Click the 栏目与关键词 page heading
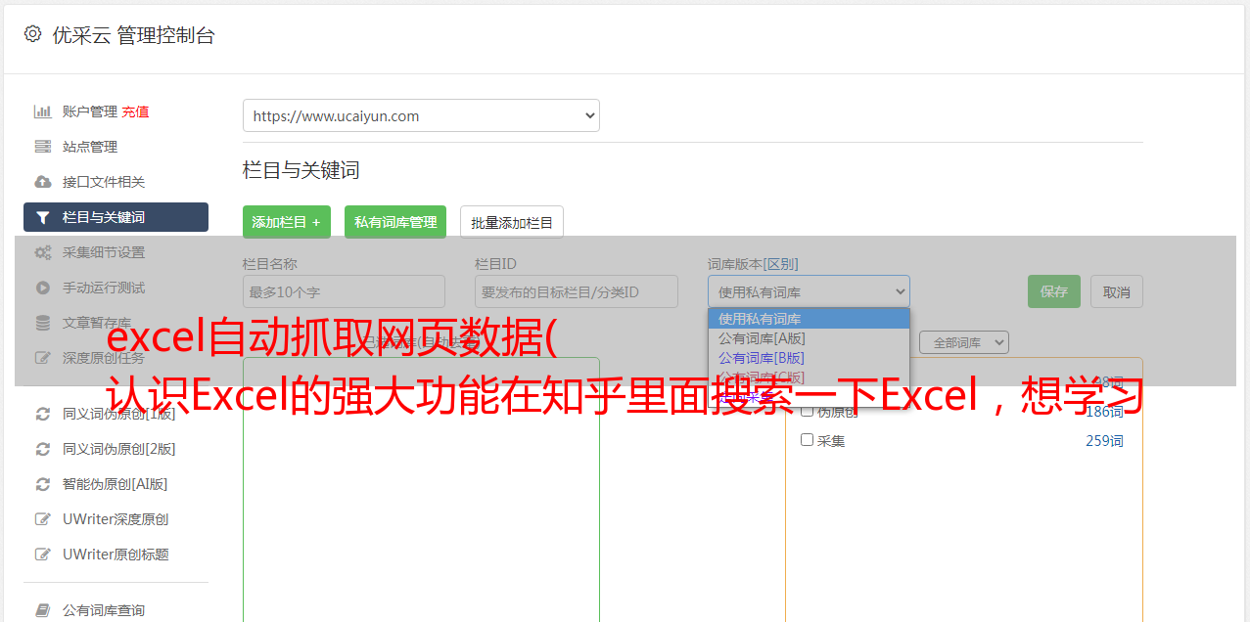The height and width of the screenshot is (622, 1250). pos(301,170)
